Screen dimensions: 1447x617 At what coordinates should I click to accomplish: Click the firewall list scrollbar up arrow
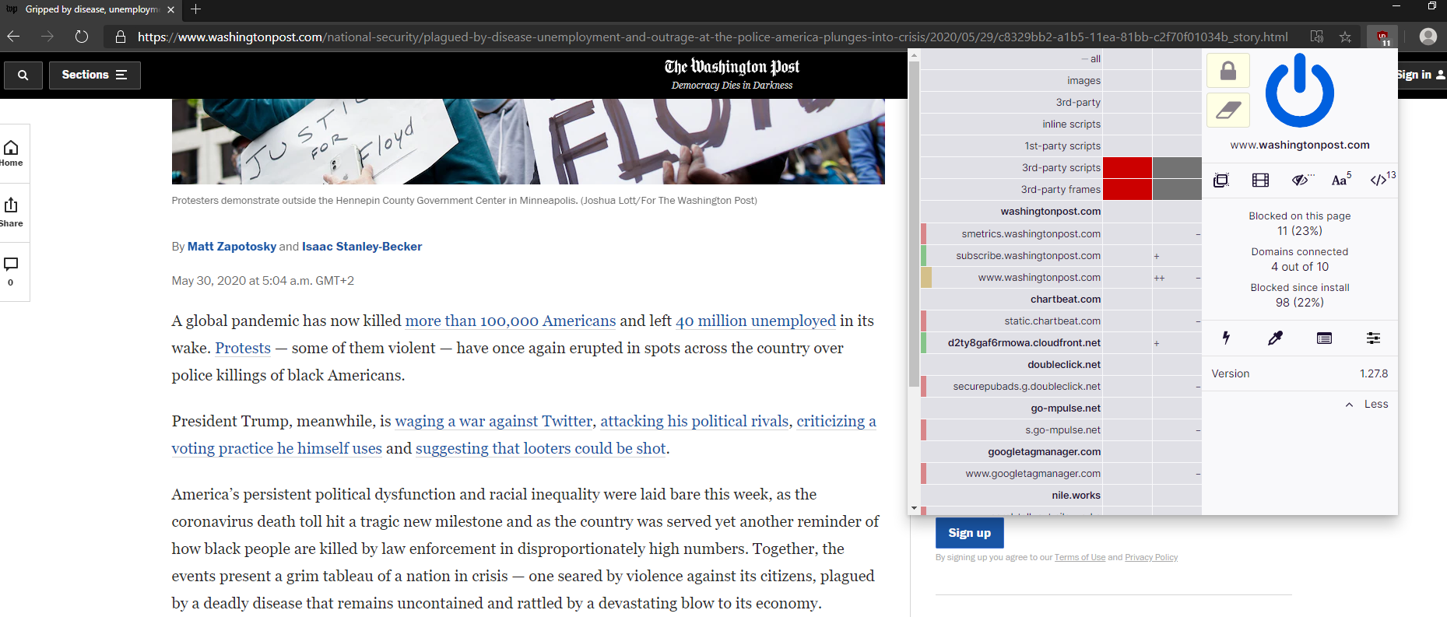pyautogui.click(x=914, y=54)
